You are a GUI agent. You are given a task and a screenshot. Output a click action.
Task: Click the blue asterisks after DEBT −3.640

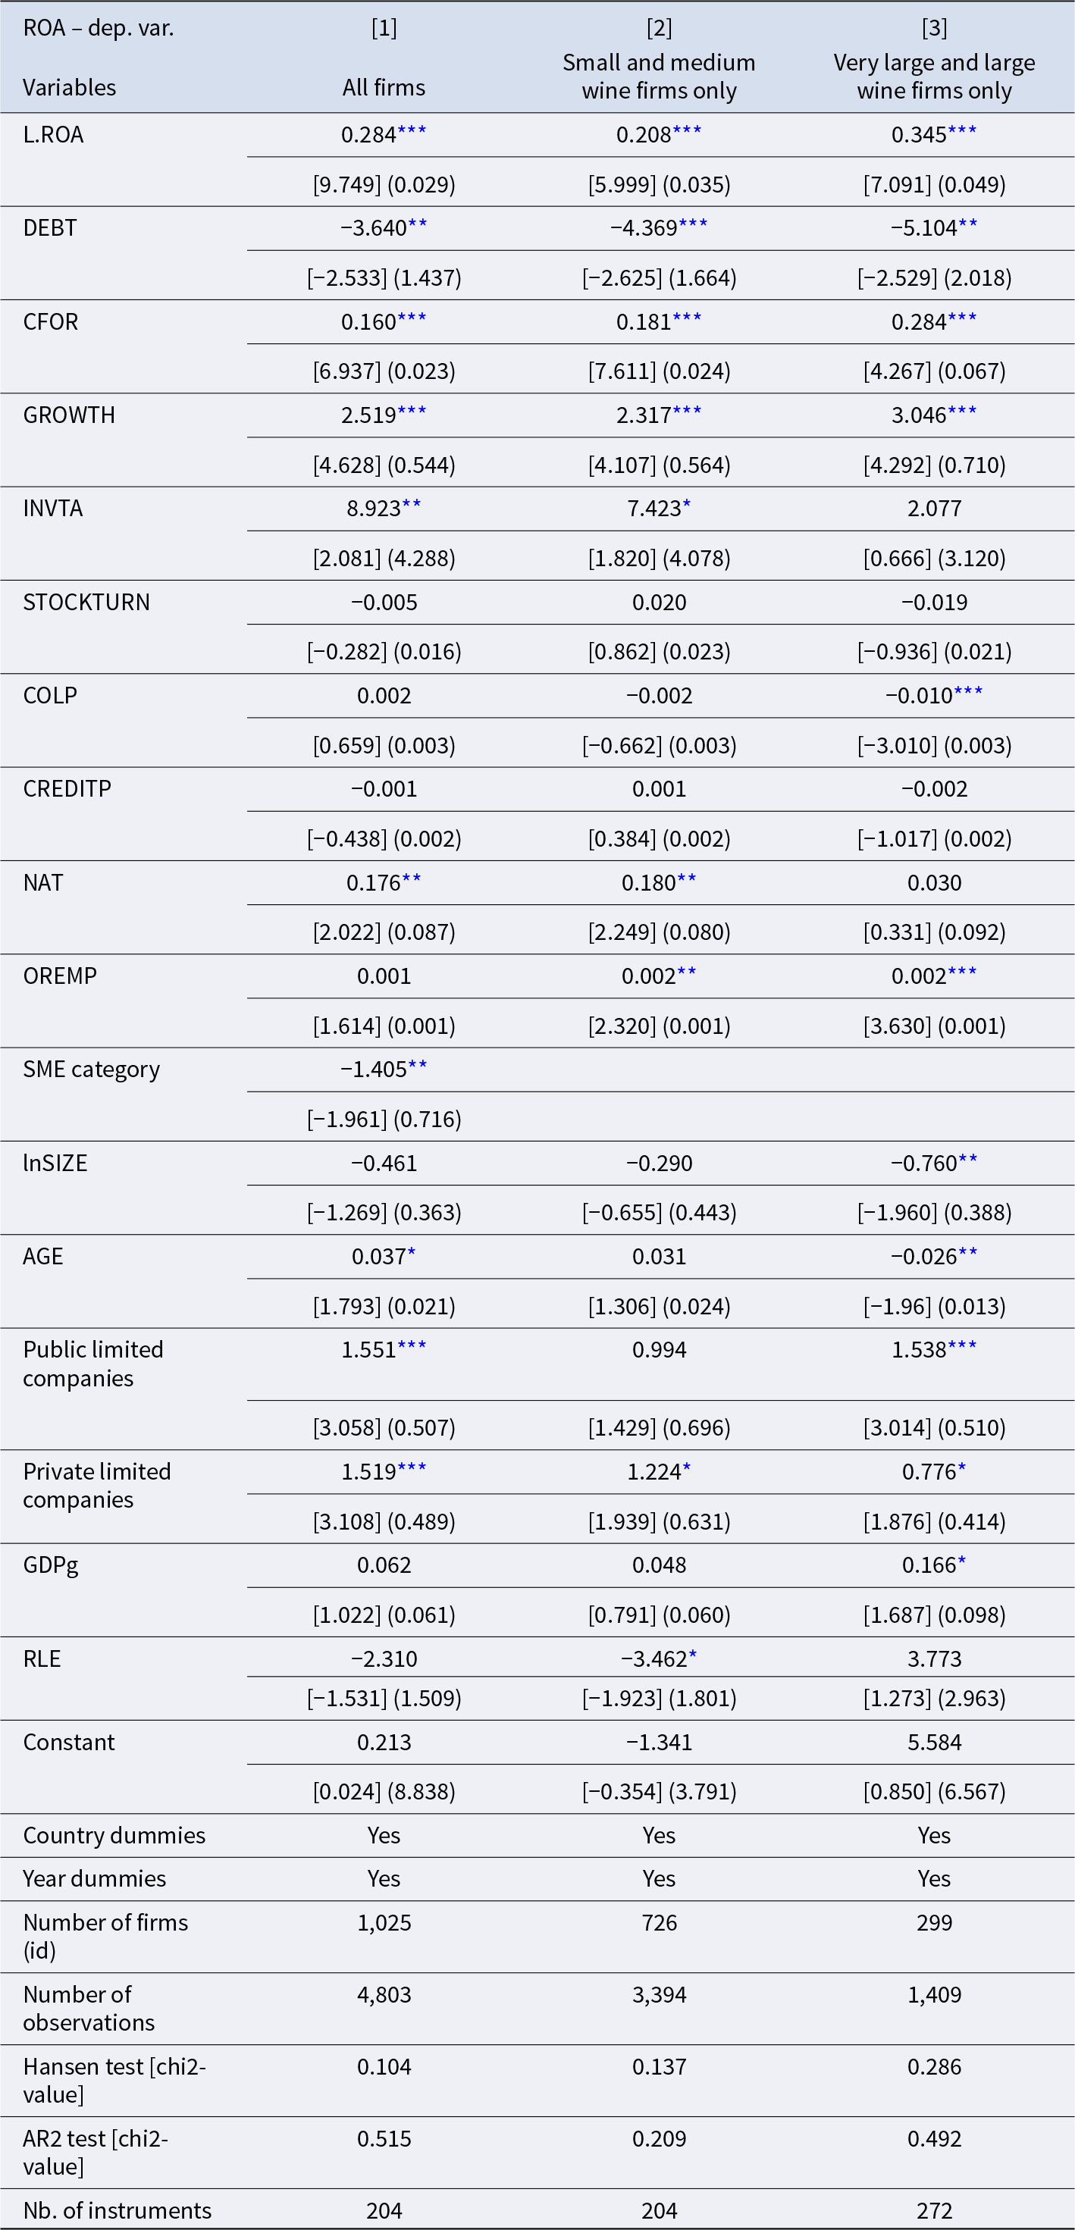[x=417, y=226]
